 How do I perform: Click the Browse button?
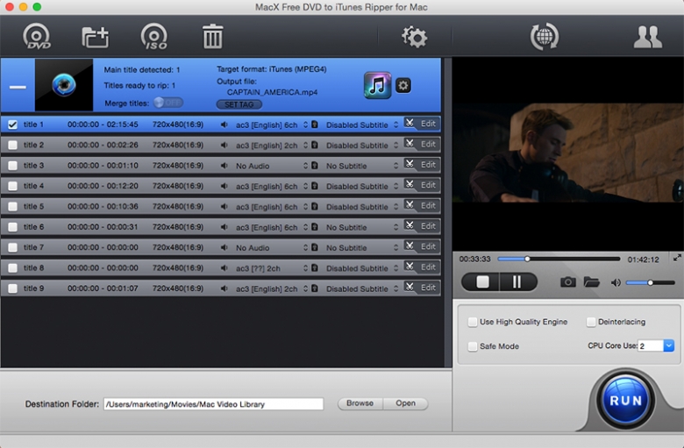pos(360,404)
